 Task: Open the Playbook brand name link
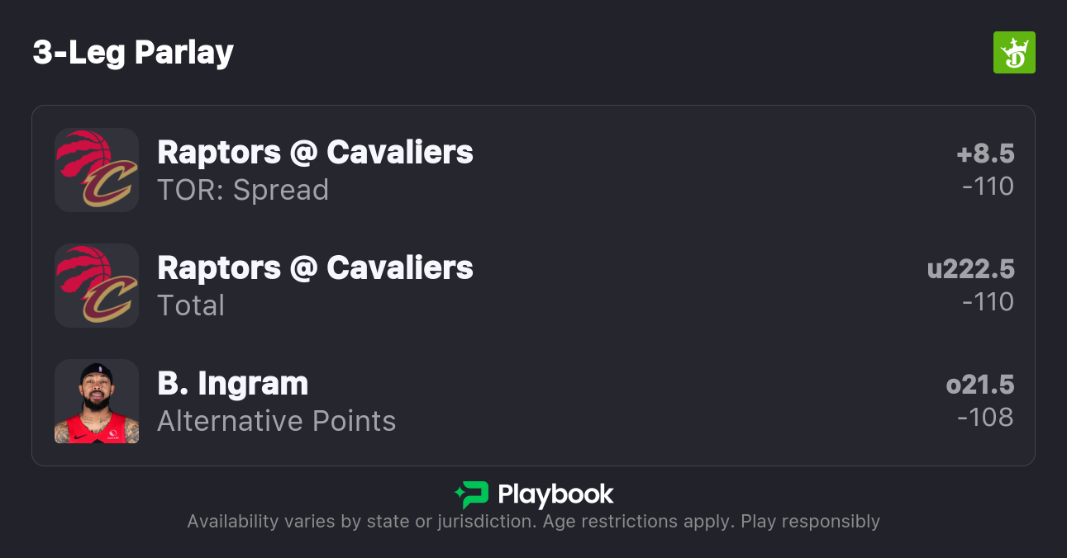[555, 494]
